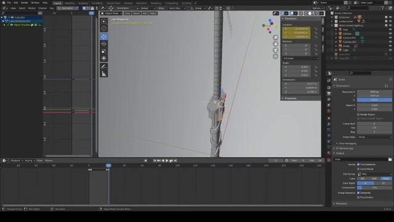Adjust the resolution percentage slider
Image resolution: width=394 pixels, height=222 pixels.
pyautogui.click(x=374, y=100)
